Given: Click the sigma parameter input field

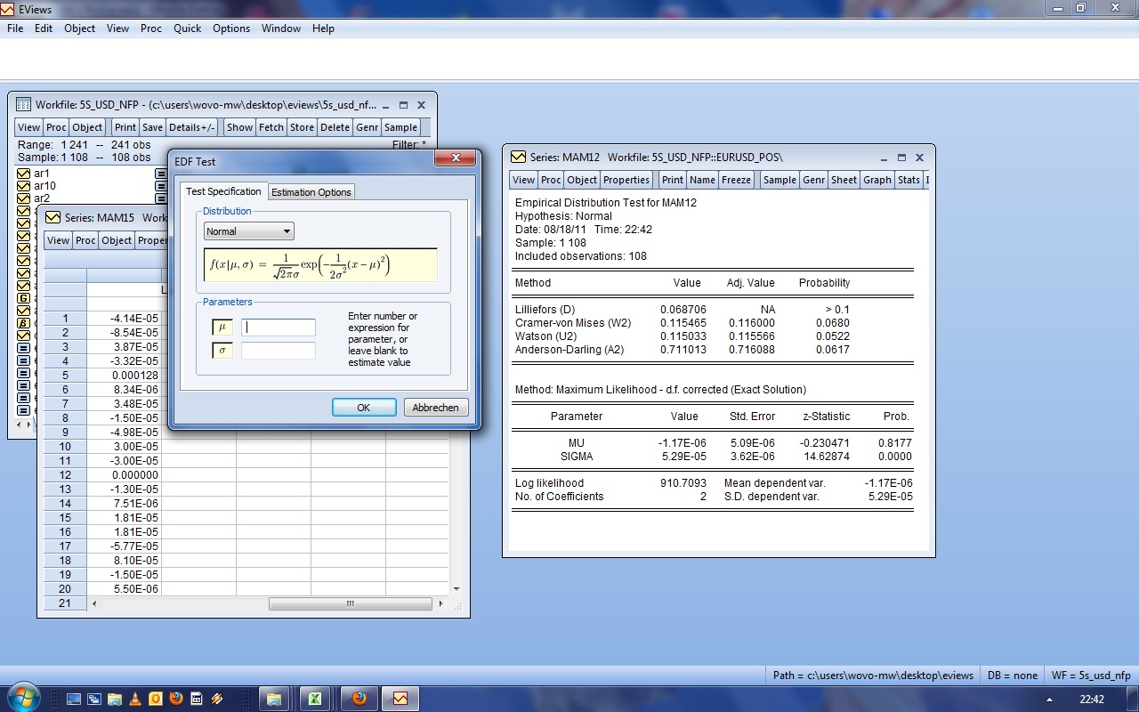Looking at the screenshot, I should [279, 351].
